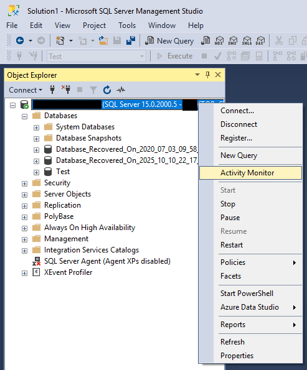
Task: Expand the Security folder
Action: (24, 183)
